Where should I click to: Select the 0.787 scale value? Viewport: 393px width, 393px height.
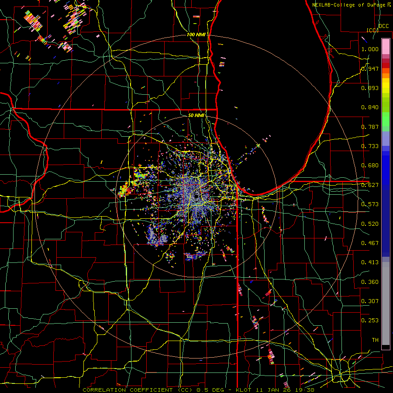coord(370,127)
